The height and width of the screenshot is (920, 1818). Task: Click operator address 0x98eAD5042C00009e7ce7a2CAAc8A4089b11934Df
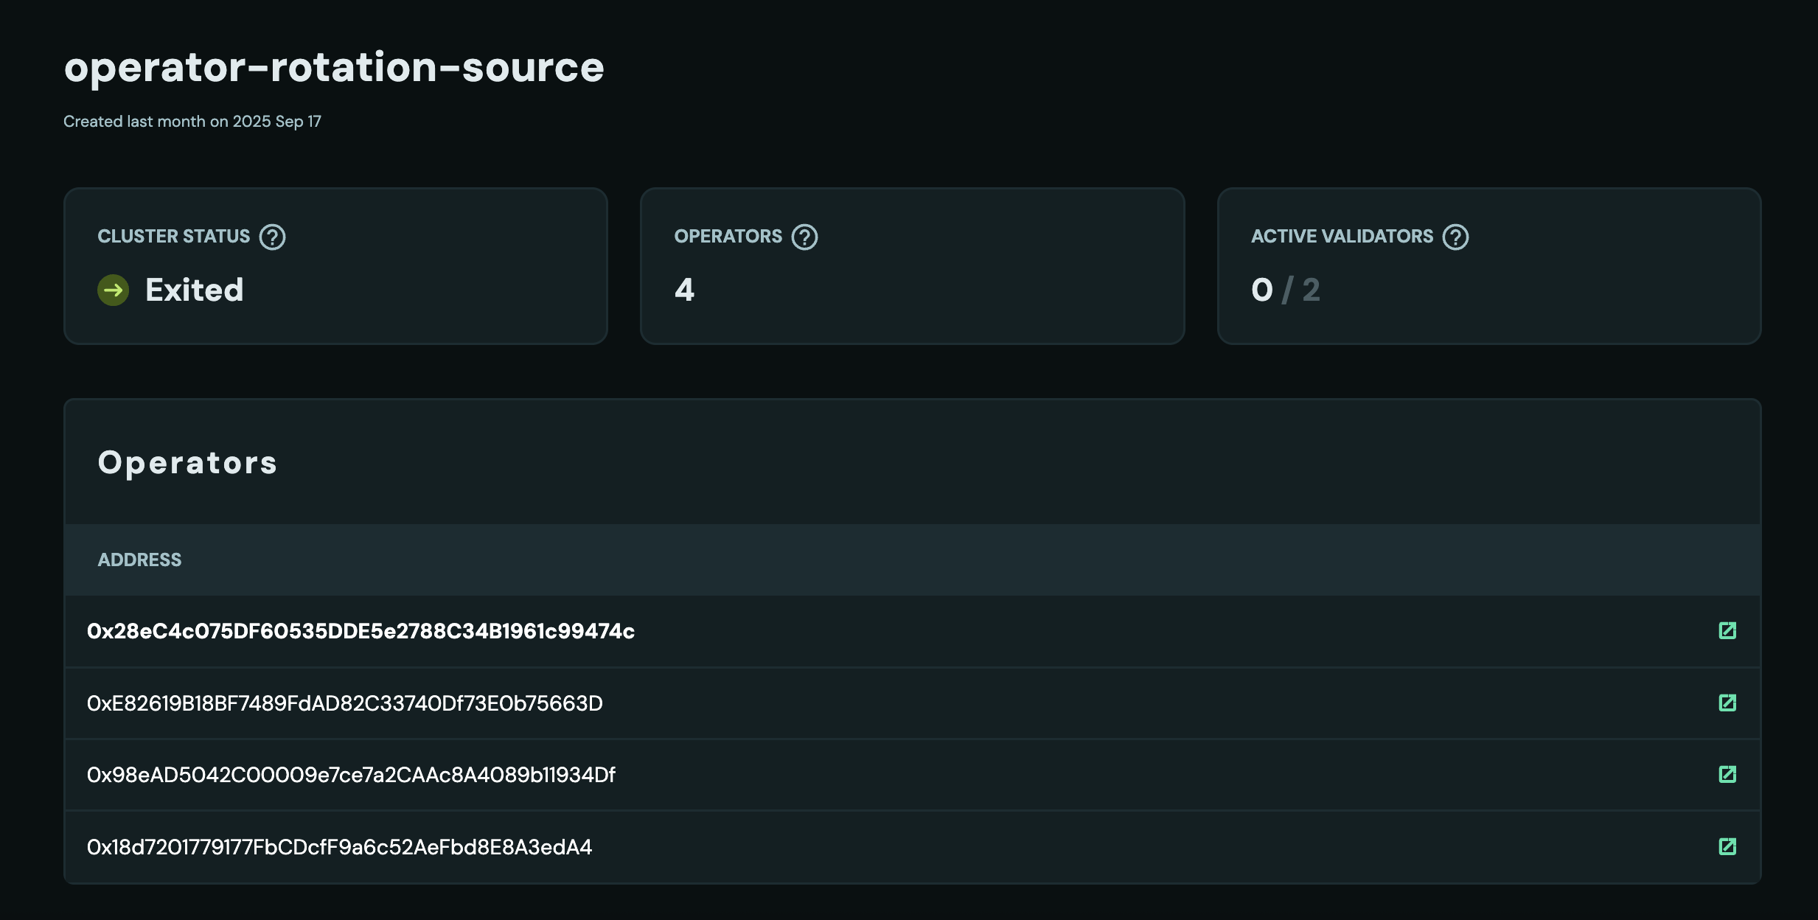(x=352, y=774)
